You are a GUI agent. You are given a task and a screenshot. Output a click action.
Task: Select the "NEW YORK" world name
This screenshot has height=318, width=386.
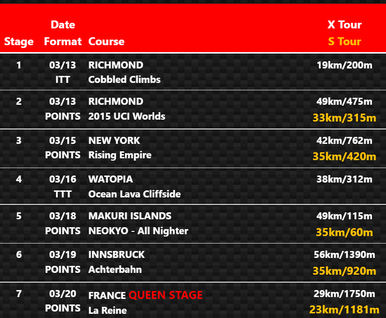[114, 141]
